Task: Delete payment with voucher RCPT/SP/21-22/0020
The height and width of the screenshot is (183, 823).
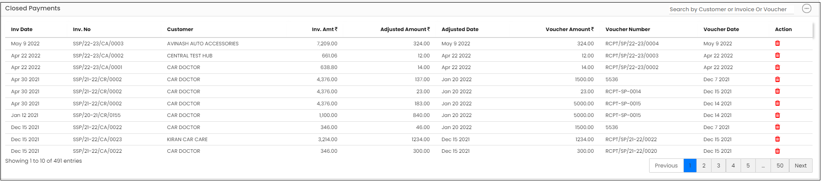Action: 777,151
